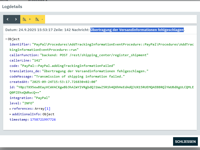The height and width of the screenshot is (150, 200).
Task: Select the timestamp number 1758721997726
Action: (x=43, y=120)
